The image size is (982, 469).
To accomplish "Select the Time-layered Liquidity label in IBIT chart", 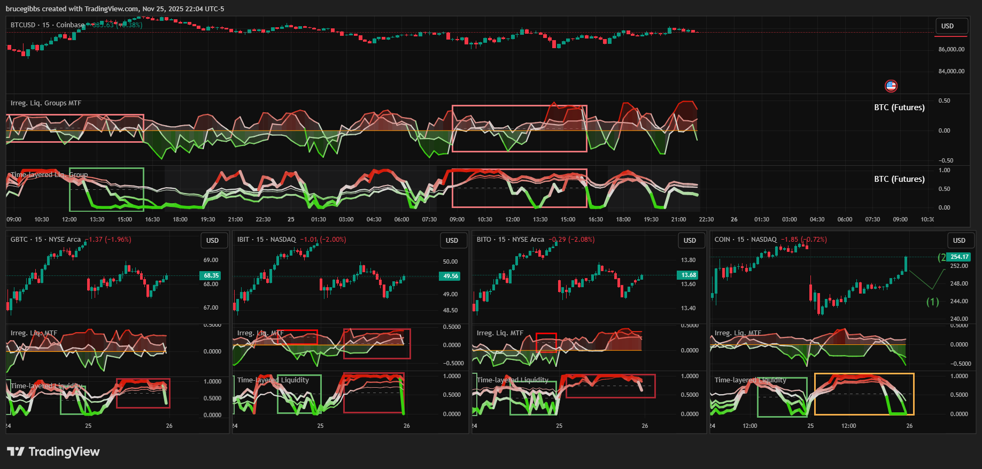I will pos(273,380).
